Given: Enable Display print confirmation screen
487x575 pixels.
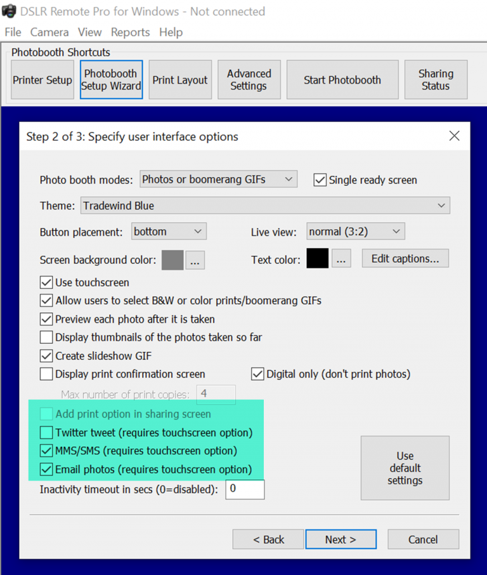Looking at the screenshot, I should pyautogui.click(x=46, y=374).
